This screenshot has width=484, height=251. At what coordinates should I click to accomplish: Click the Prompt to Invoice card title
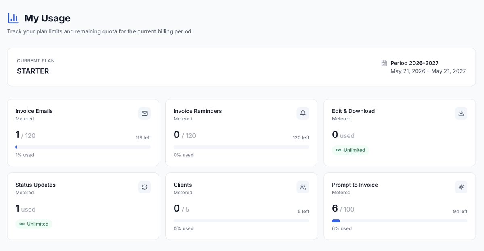tap(355, 185)
